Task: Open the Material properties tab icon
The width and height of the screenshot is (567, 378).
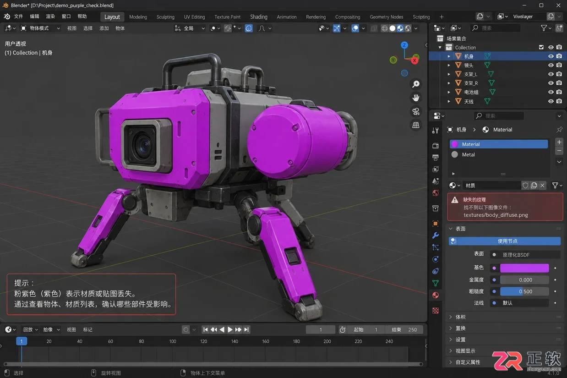Action: pos(436,295)
